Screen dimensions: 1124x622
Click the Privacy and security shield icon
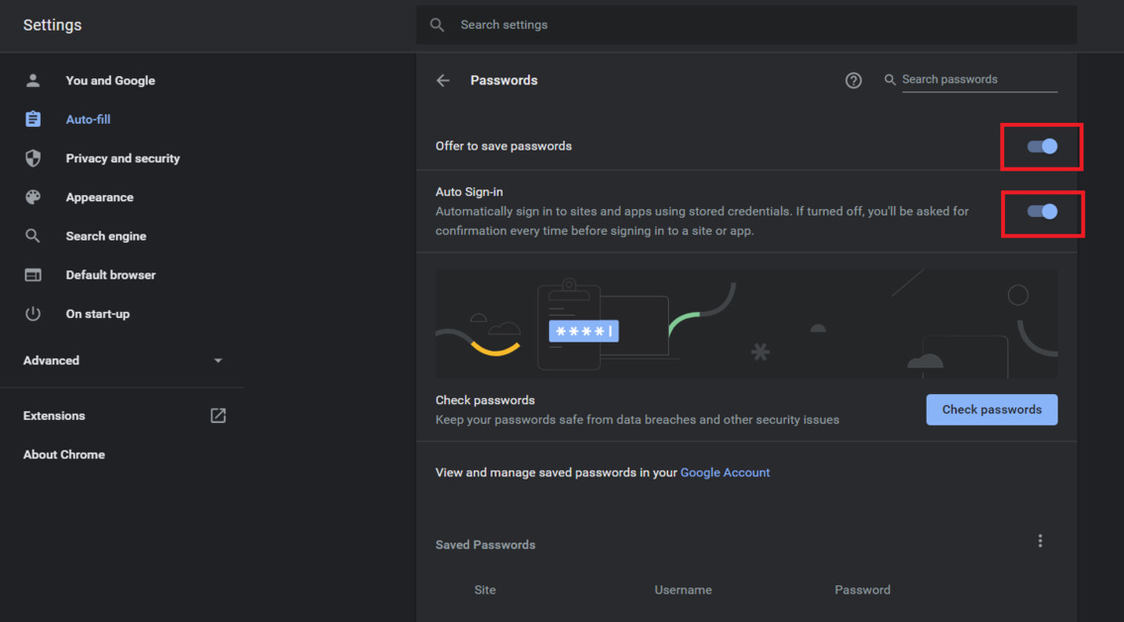click(x=33, y=158)
